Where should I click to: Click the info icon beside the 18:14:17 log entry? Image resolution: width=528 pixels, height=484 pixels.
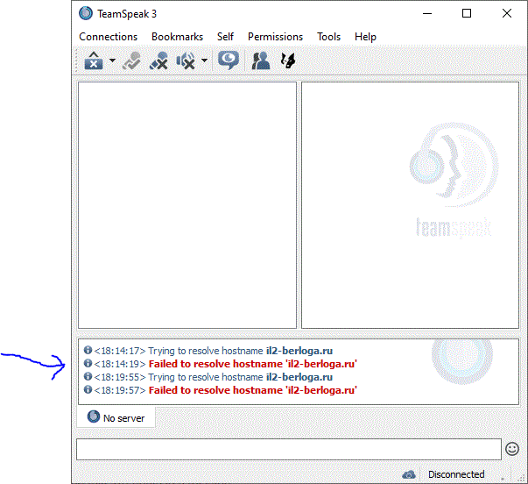[x=88, y=350]
